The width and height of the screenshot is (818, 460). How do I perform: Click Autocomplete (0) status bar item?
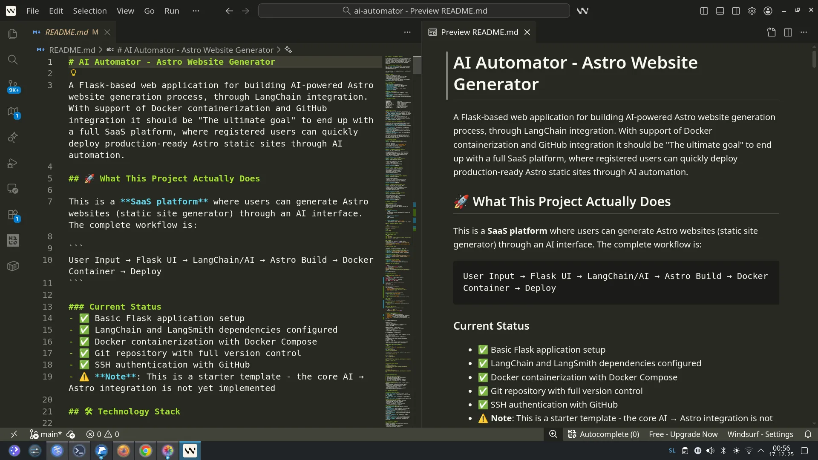(x=604, y=434)
